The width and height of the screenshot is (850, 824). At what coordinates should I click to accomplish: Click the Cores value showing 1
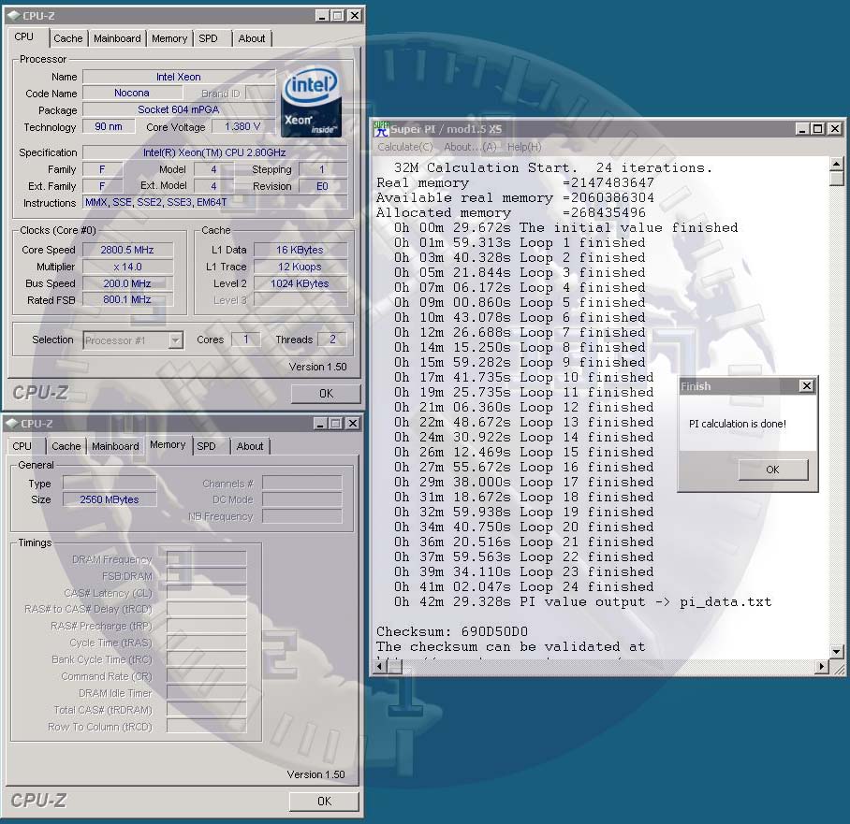coord(245,340)
